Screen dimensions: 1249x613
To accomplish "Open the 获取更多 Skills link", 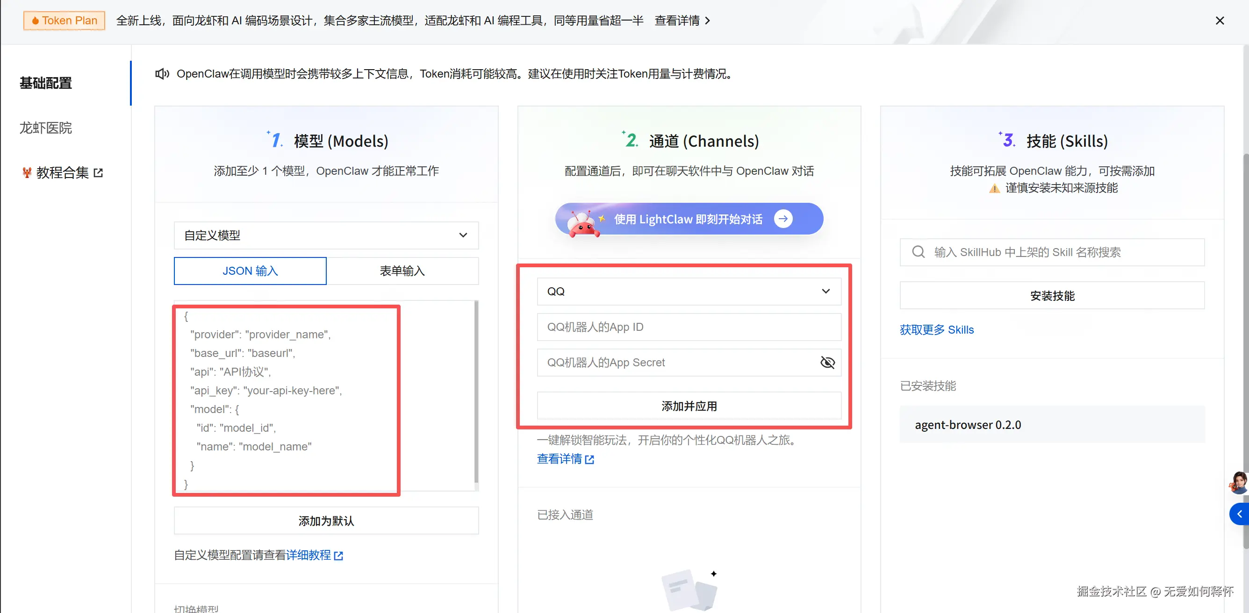I will [936, 329].
